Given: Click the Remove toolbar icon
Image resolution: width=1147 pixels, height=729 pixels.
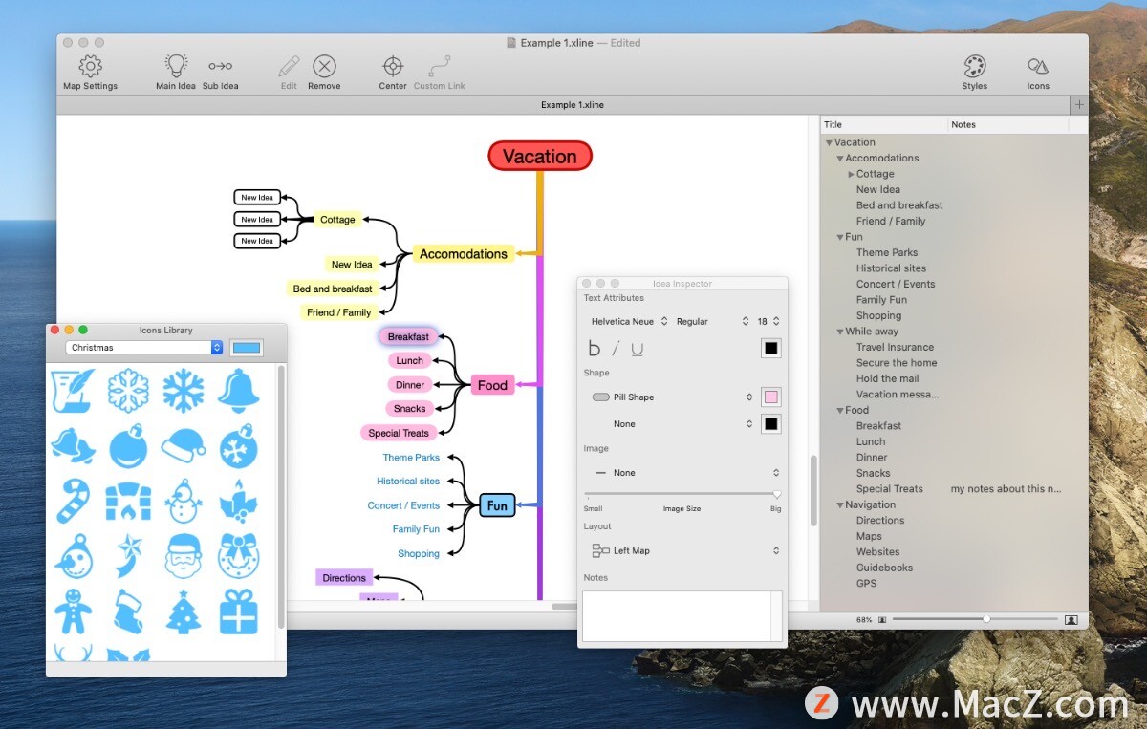Looking at the screenshot, I should (x=324, y=66).
